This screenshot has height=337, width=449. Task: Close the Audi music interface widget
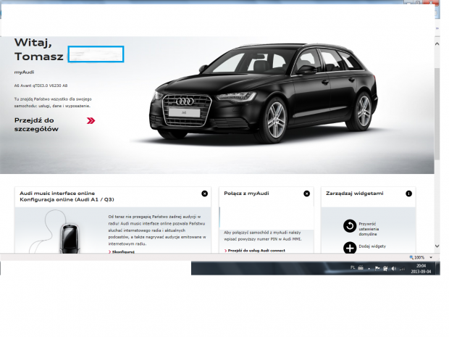coord(204,194)
